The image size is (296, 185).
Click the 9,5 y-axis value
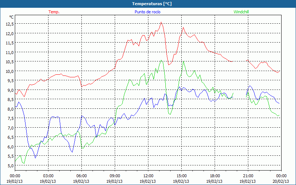[11, 81]
